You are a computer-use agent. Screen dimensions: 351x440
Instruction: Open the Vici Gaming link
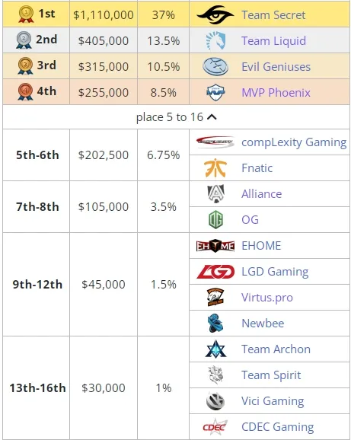click(273, 400)
